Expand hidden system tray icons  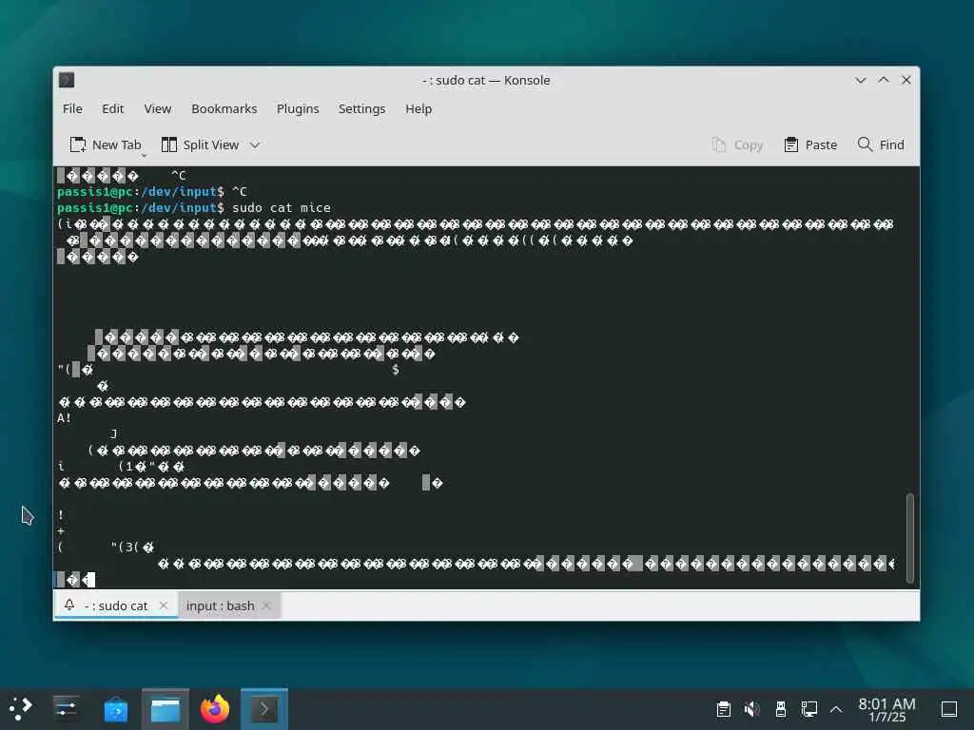(x=836, y=709)
